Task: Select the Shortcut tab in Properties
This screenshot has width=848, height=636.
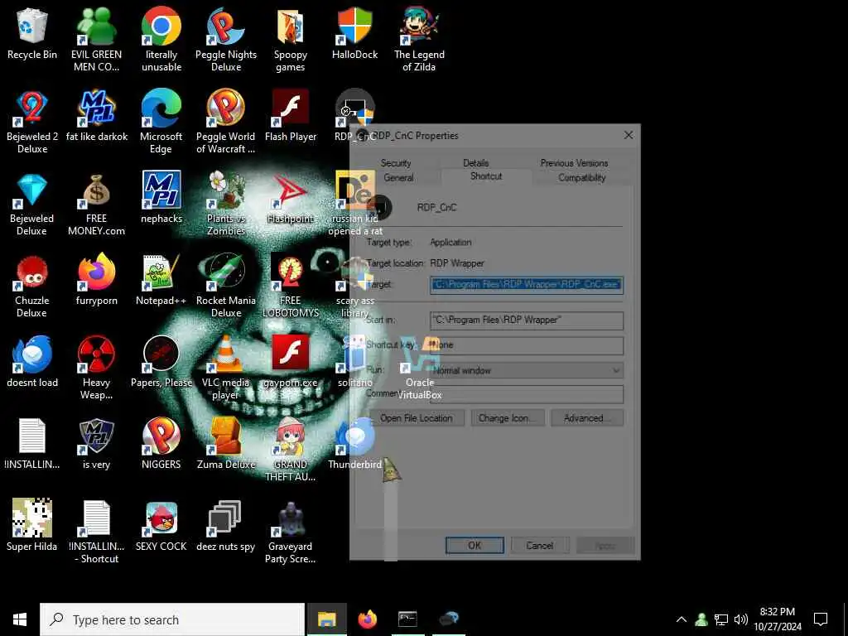Action: [x=486, y=176]
